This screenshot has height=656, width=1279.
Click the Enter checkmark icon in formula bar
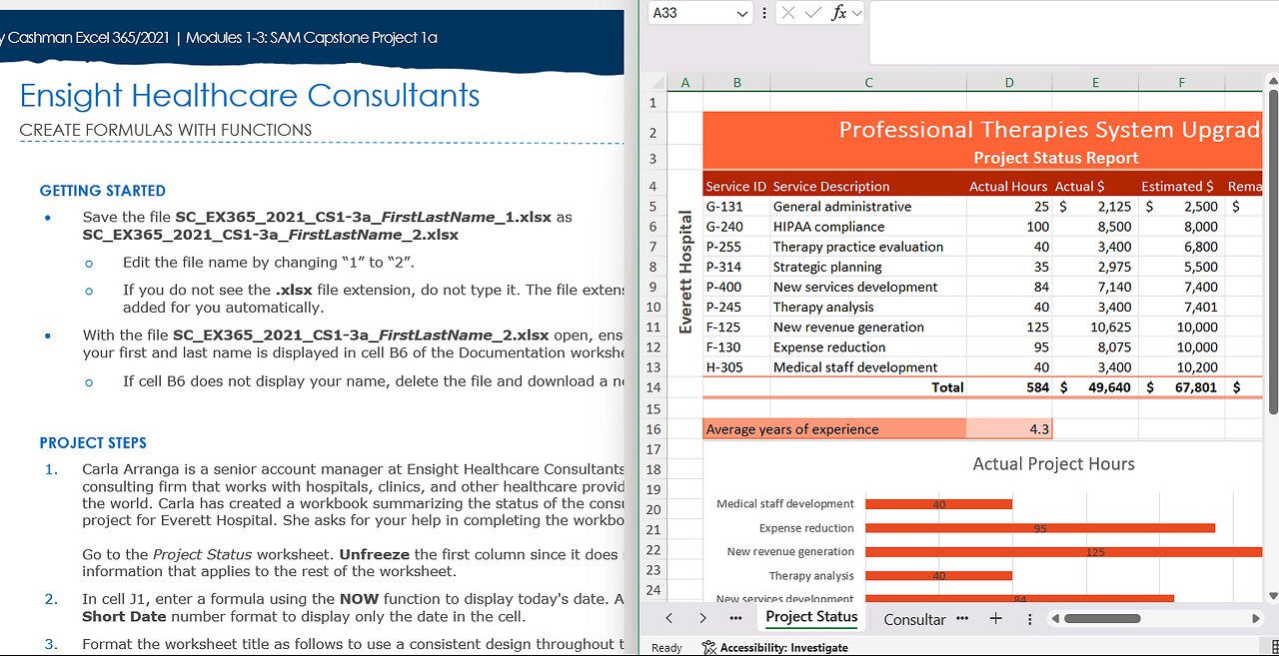[x=812, y=13]
